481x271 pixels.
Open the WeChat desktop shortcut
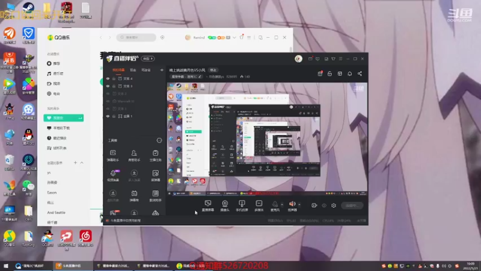[28, 187]
